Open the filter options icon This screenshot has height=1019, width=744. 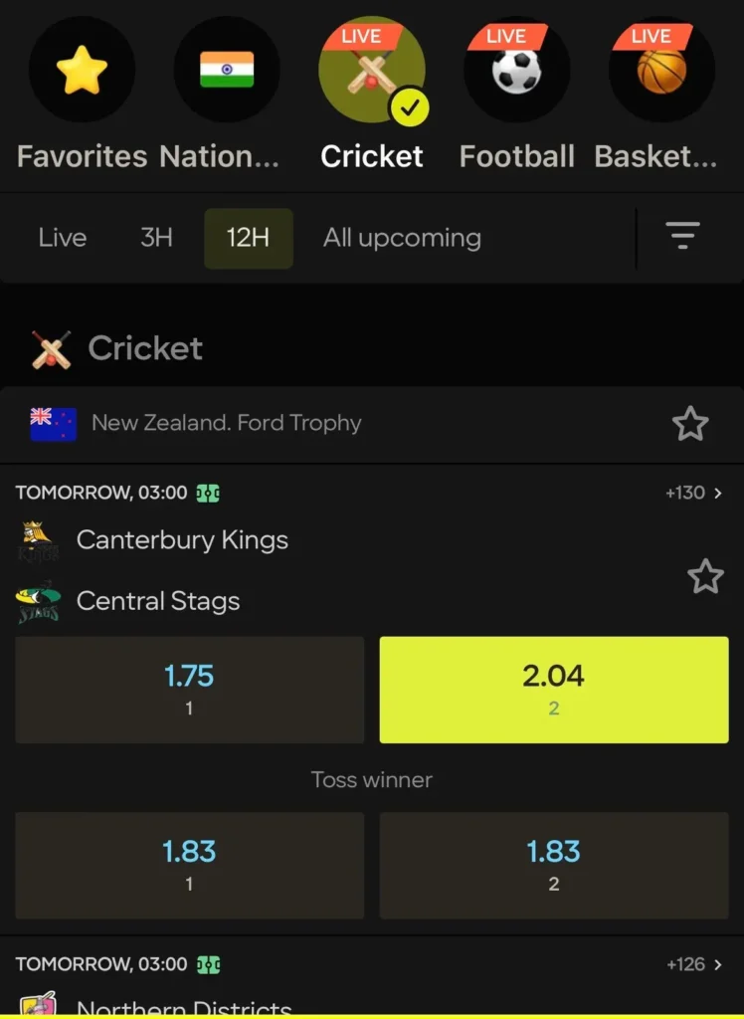682,237
